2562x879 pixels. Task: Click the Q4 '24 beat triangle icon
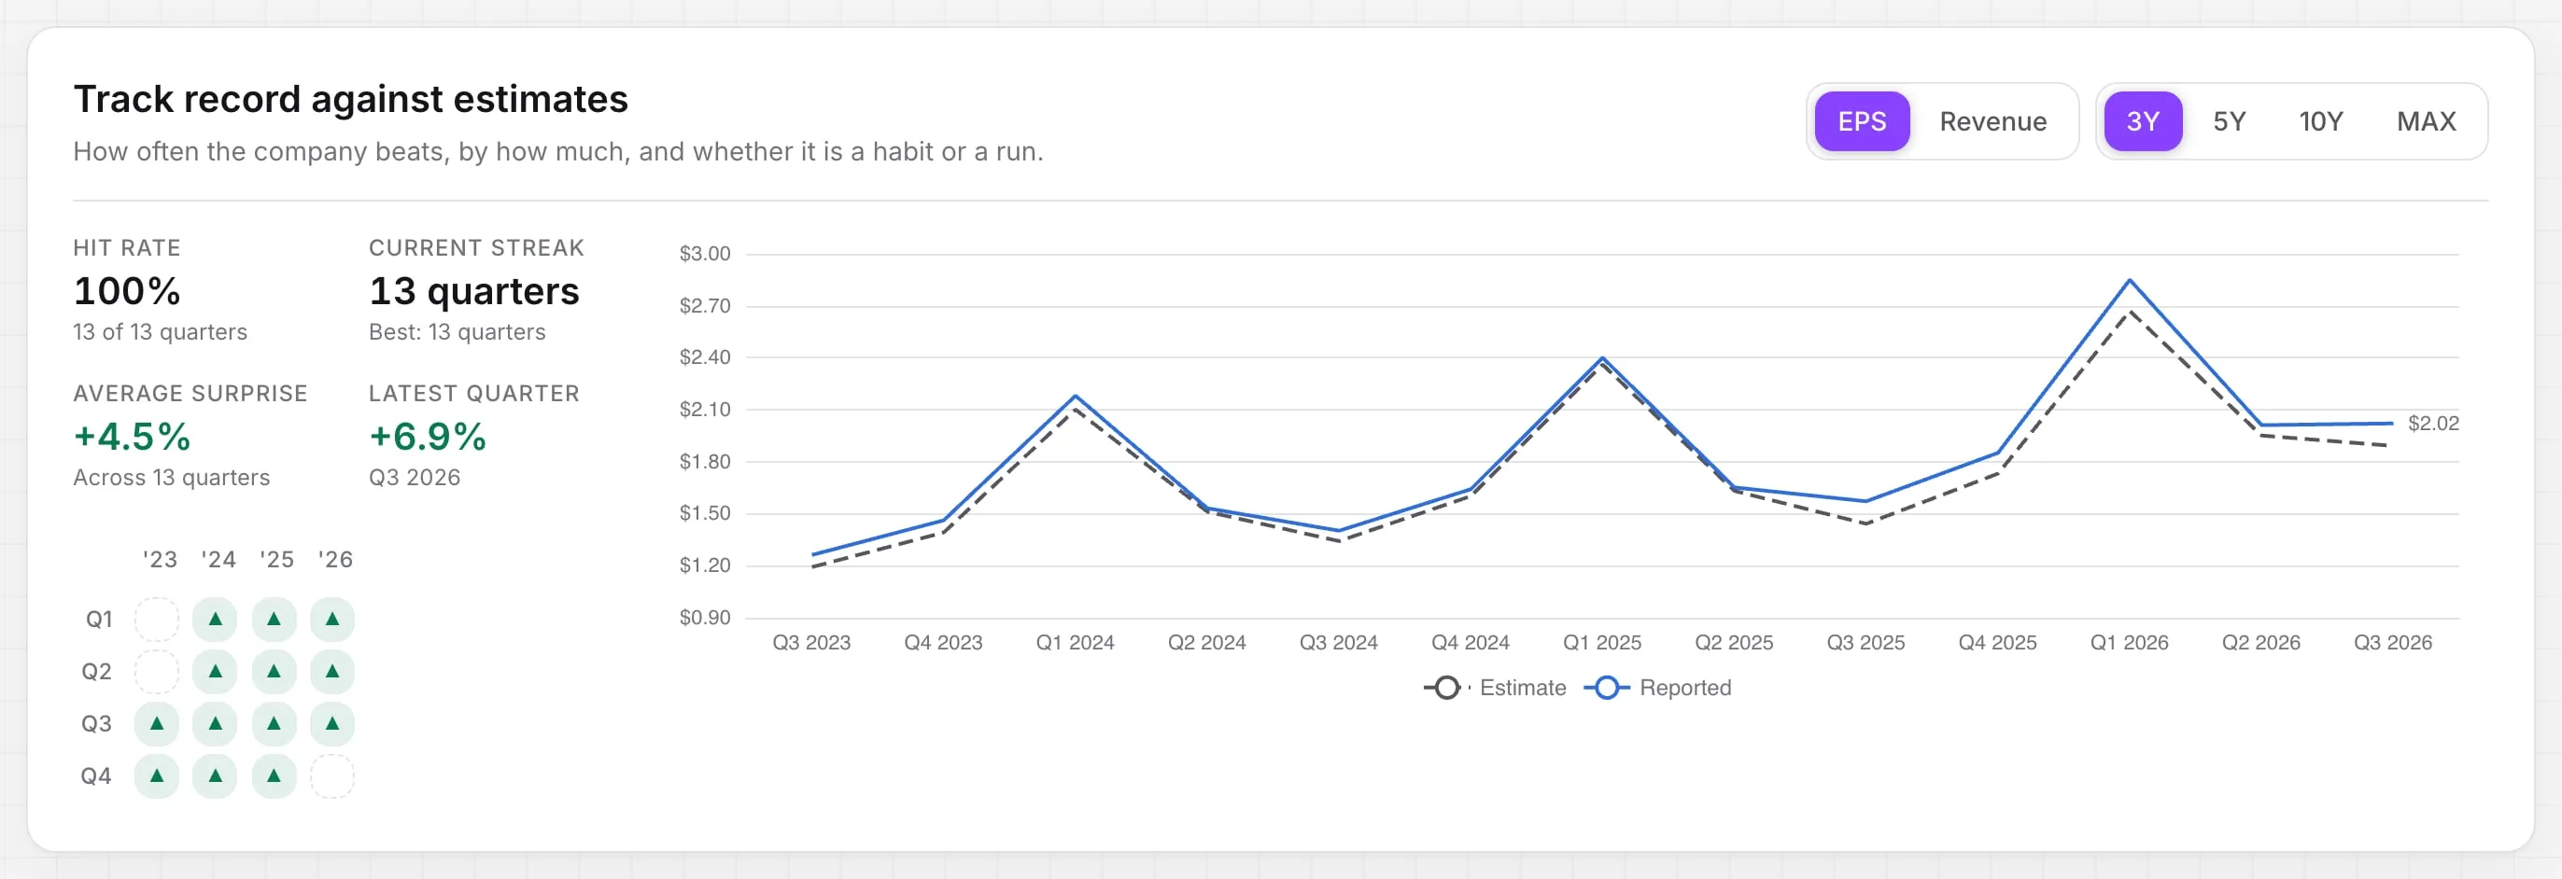click(x=215, y=775)
